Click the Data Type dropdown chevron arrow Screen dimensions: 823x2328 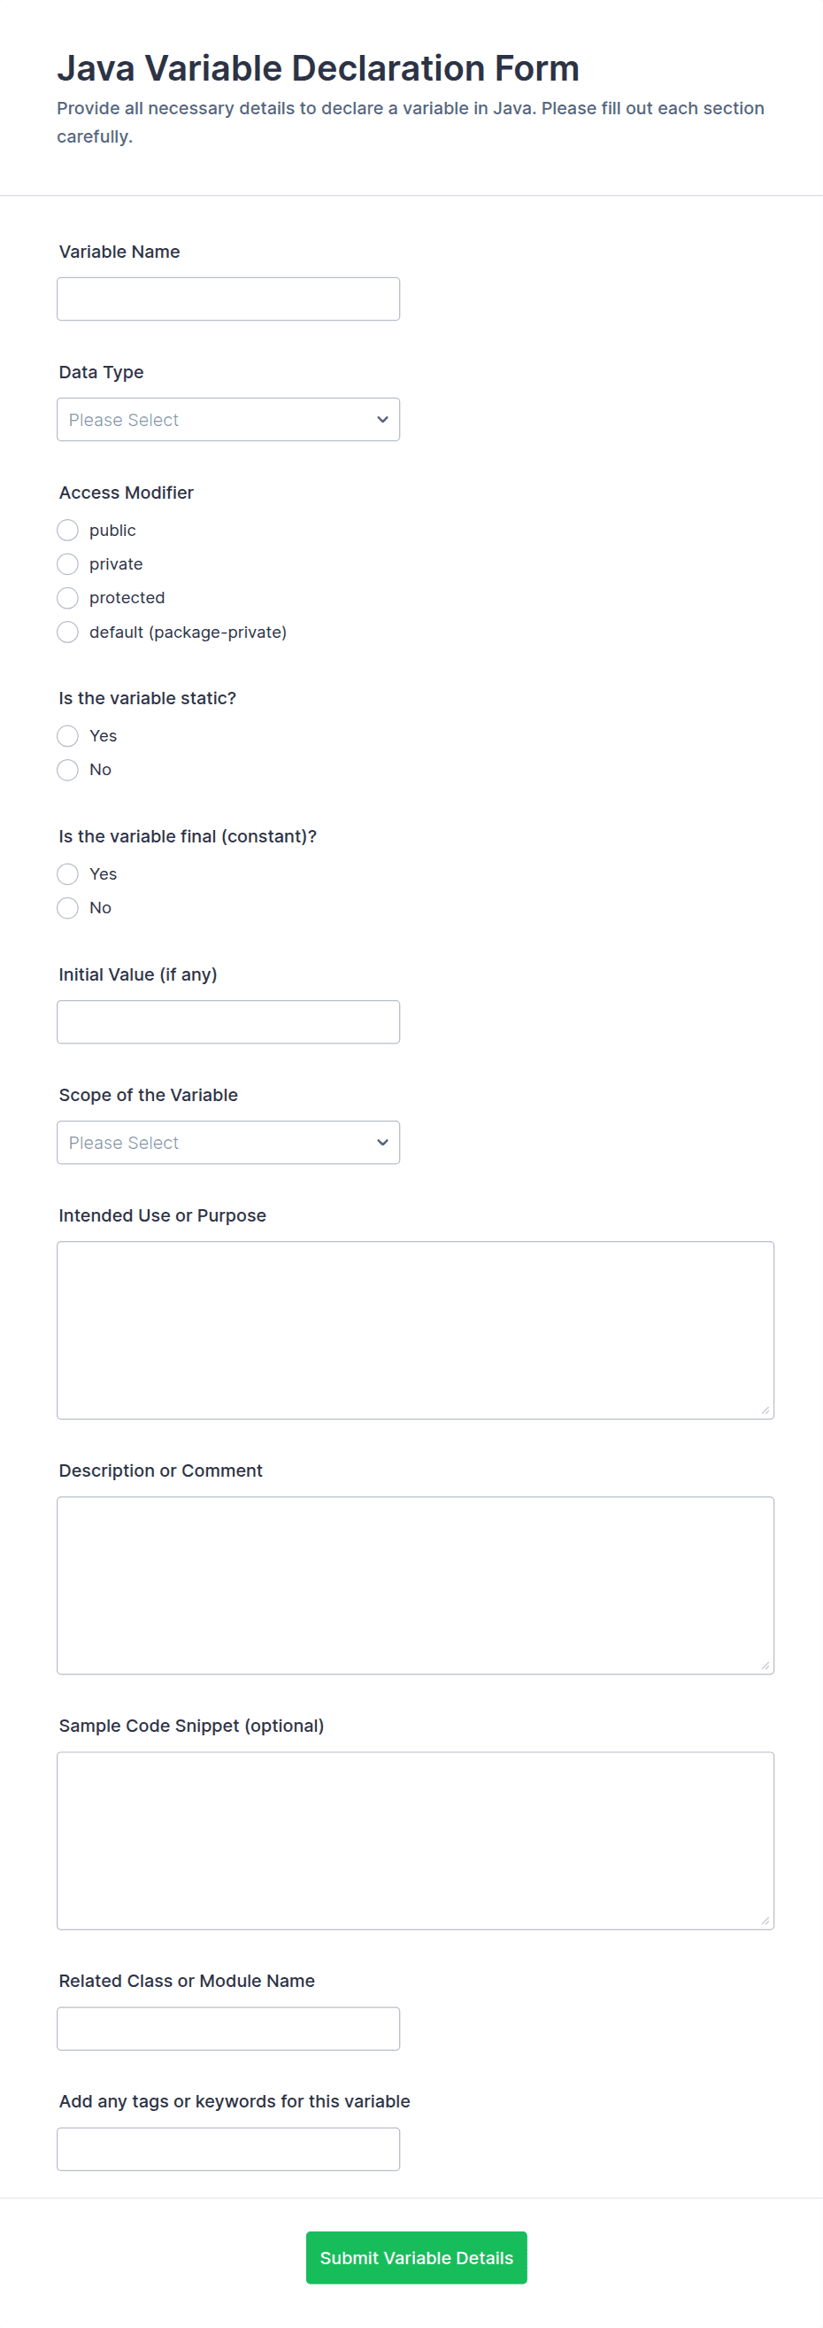click(382, 419)
